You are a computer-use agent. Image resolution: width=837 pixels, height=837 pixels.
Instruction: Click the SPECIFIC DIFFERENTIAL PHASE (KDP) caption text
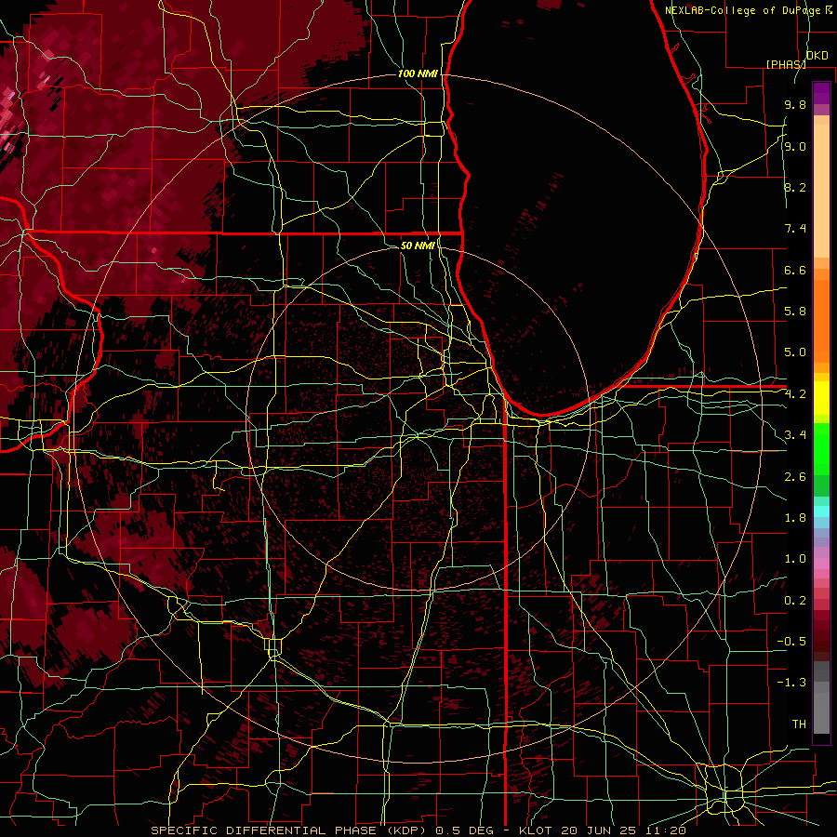pos(290,830)
